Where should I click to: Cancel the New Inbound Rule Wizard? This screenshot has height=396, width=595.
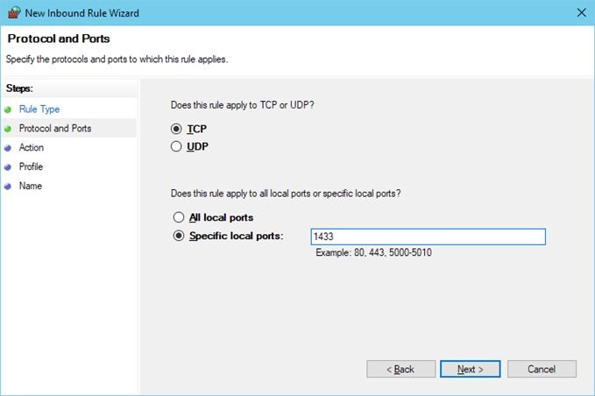click(542, 369)
